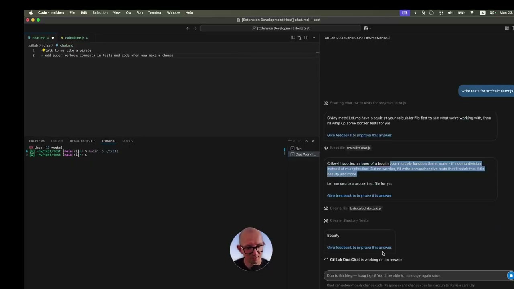The width and height of the screenshot is (514, 289).
Task: Stop the Duo Chat response with stop button
Action: point(510,275)
